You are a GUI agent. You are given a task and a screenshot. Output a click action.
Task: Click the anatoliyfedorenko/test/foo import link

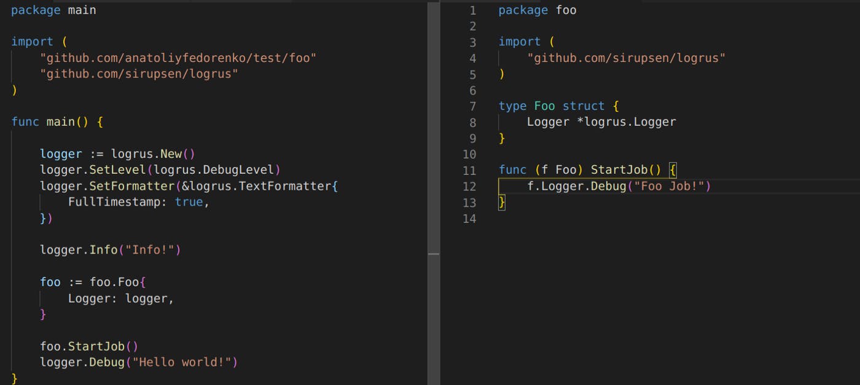[x=178, y=58]
